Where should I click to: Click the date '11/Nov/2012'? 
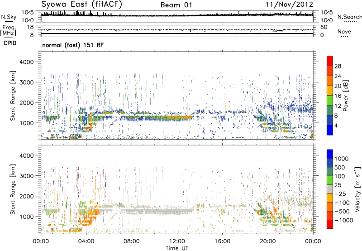(x=289, y=4)
